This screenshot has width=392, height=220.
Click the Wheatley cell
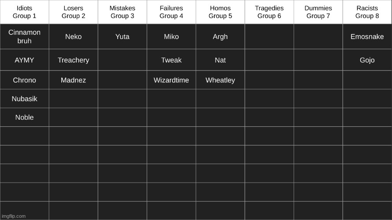tap(220, 80)
